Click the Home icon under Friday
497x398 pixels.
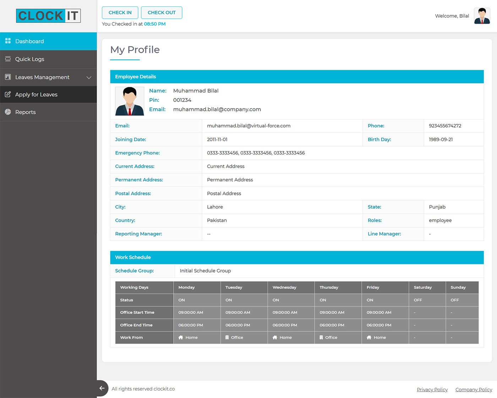[369, 337]
